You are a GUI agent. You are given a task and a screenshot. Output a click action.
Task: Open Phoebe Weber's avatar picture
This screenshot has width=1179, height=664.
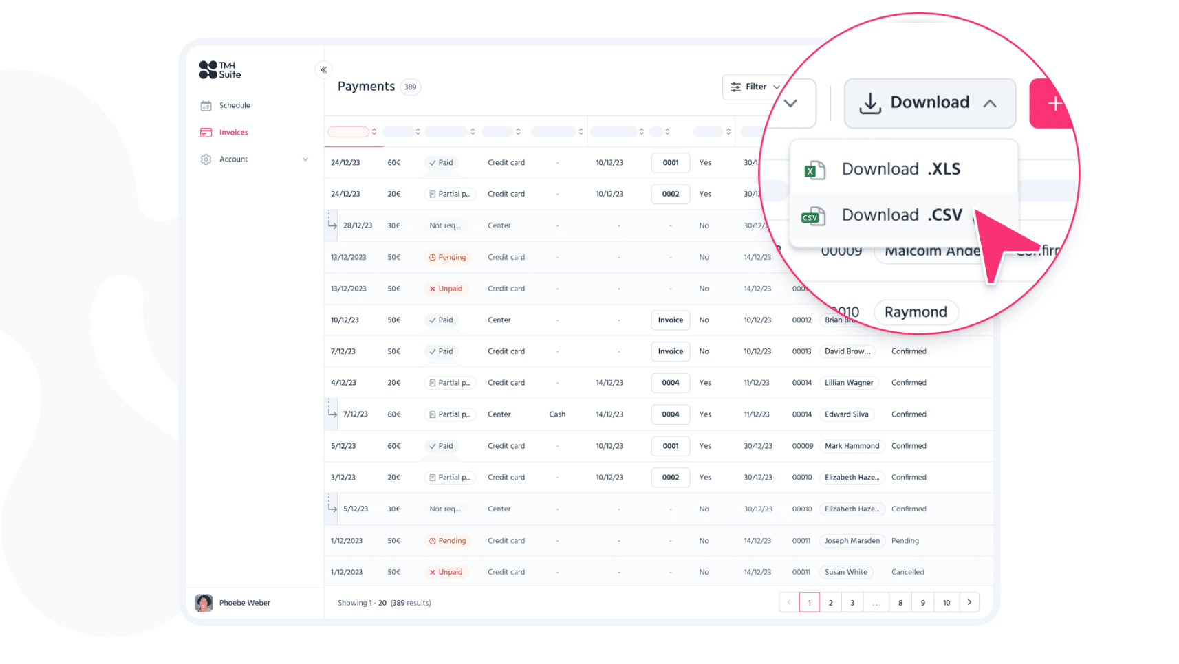[204, 603]
